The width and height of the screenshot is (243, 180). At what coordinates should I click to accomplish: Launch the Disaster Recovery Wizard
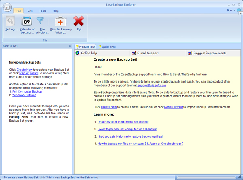tap(61, 25)
